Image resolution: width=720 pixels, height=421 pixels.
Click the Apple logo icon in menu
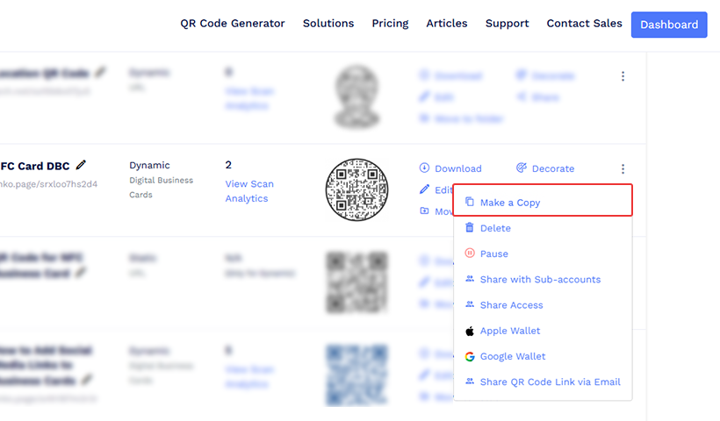(x=469, y=332)
